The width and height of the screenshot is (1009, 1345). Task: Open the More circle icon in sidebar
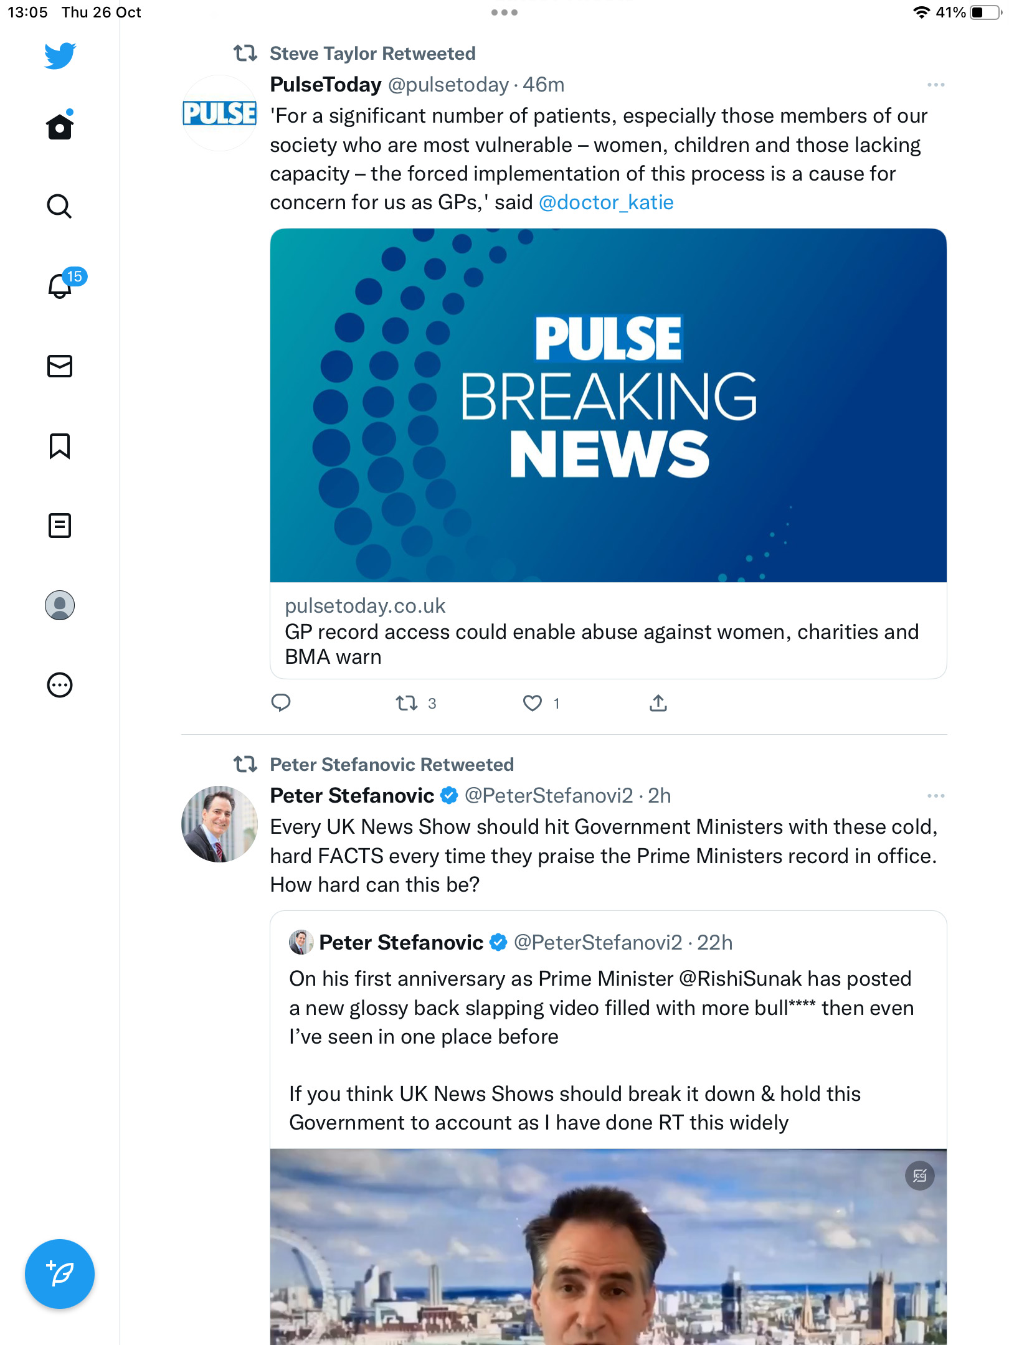pyautogui.click(x=60, y=685)
